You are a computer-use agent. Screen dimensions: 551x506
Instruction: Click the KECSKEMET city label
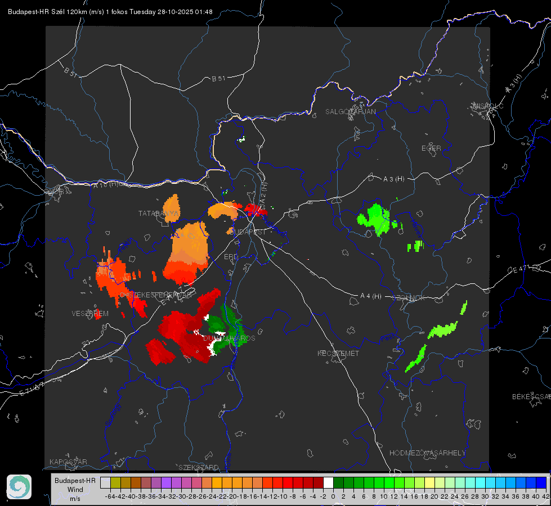338,353
